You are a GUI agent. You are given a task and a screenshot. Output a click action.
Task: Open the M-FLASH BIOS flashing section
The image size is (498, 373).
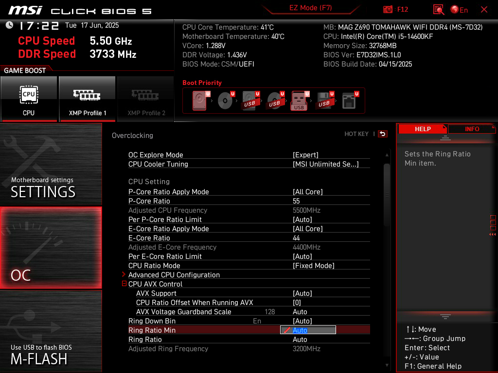(x=51, y=331)
